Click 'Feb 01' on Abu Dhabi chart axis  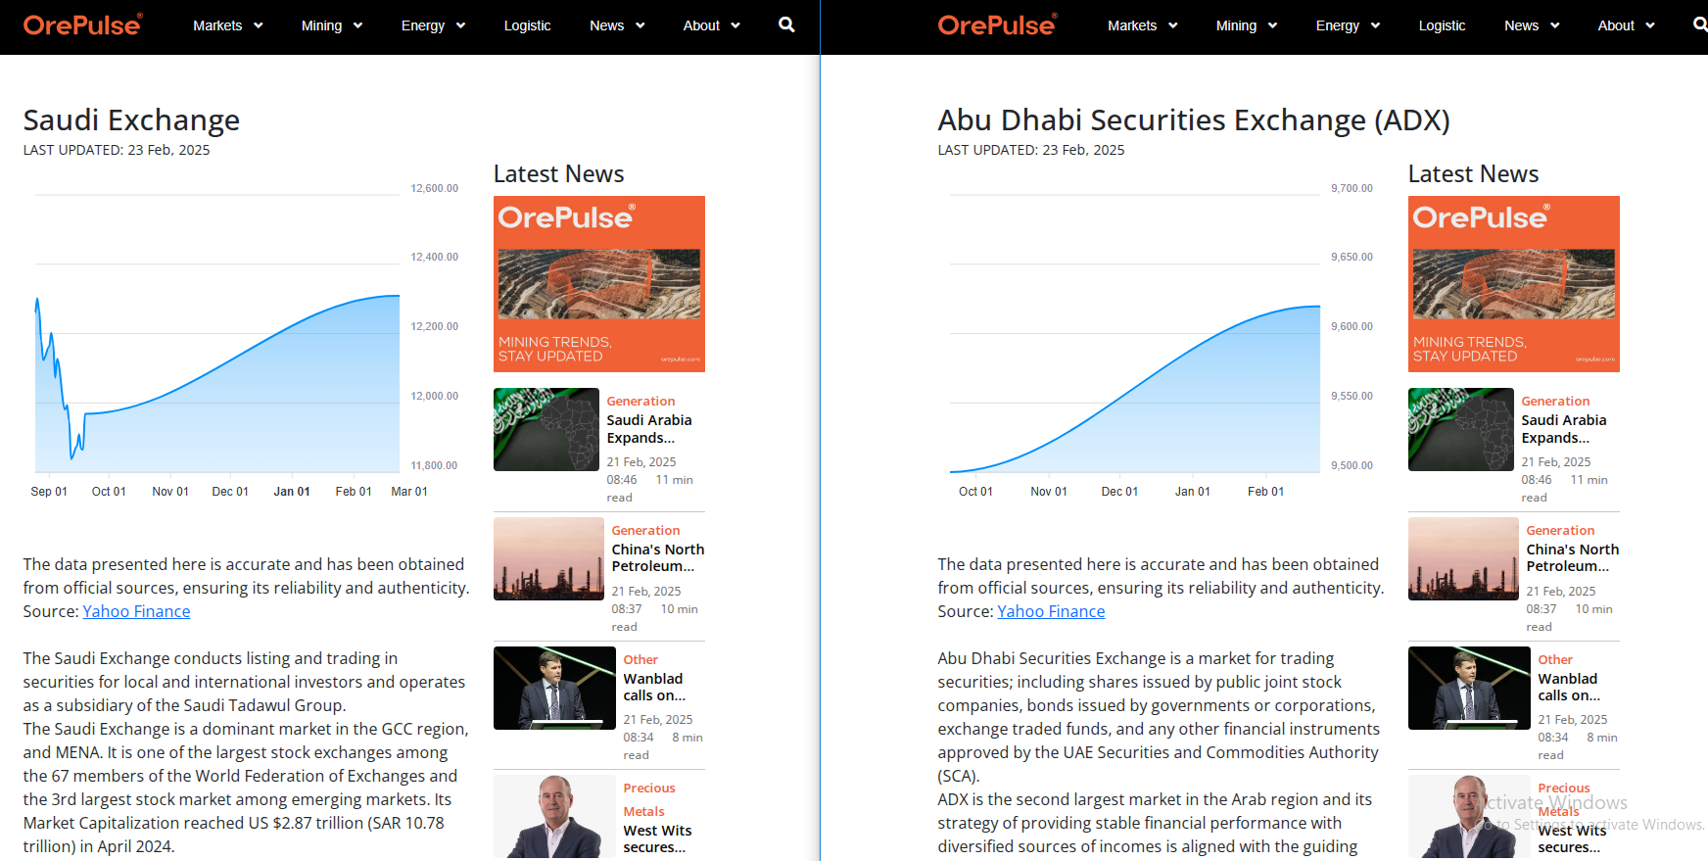click(1265, 492)
